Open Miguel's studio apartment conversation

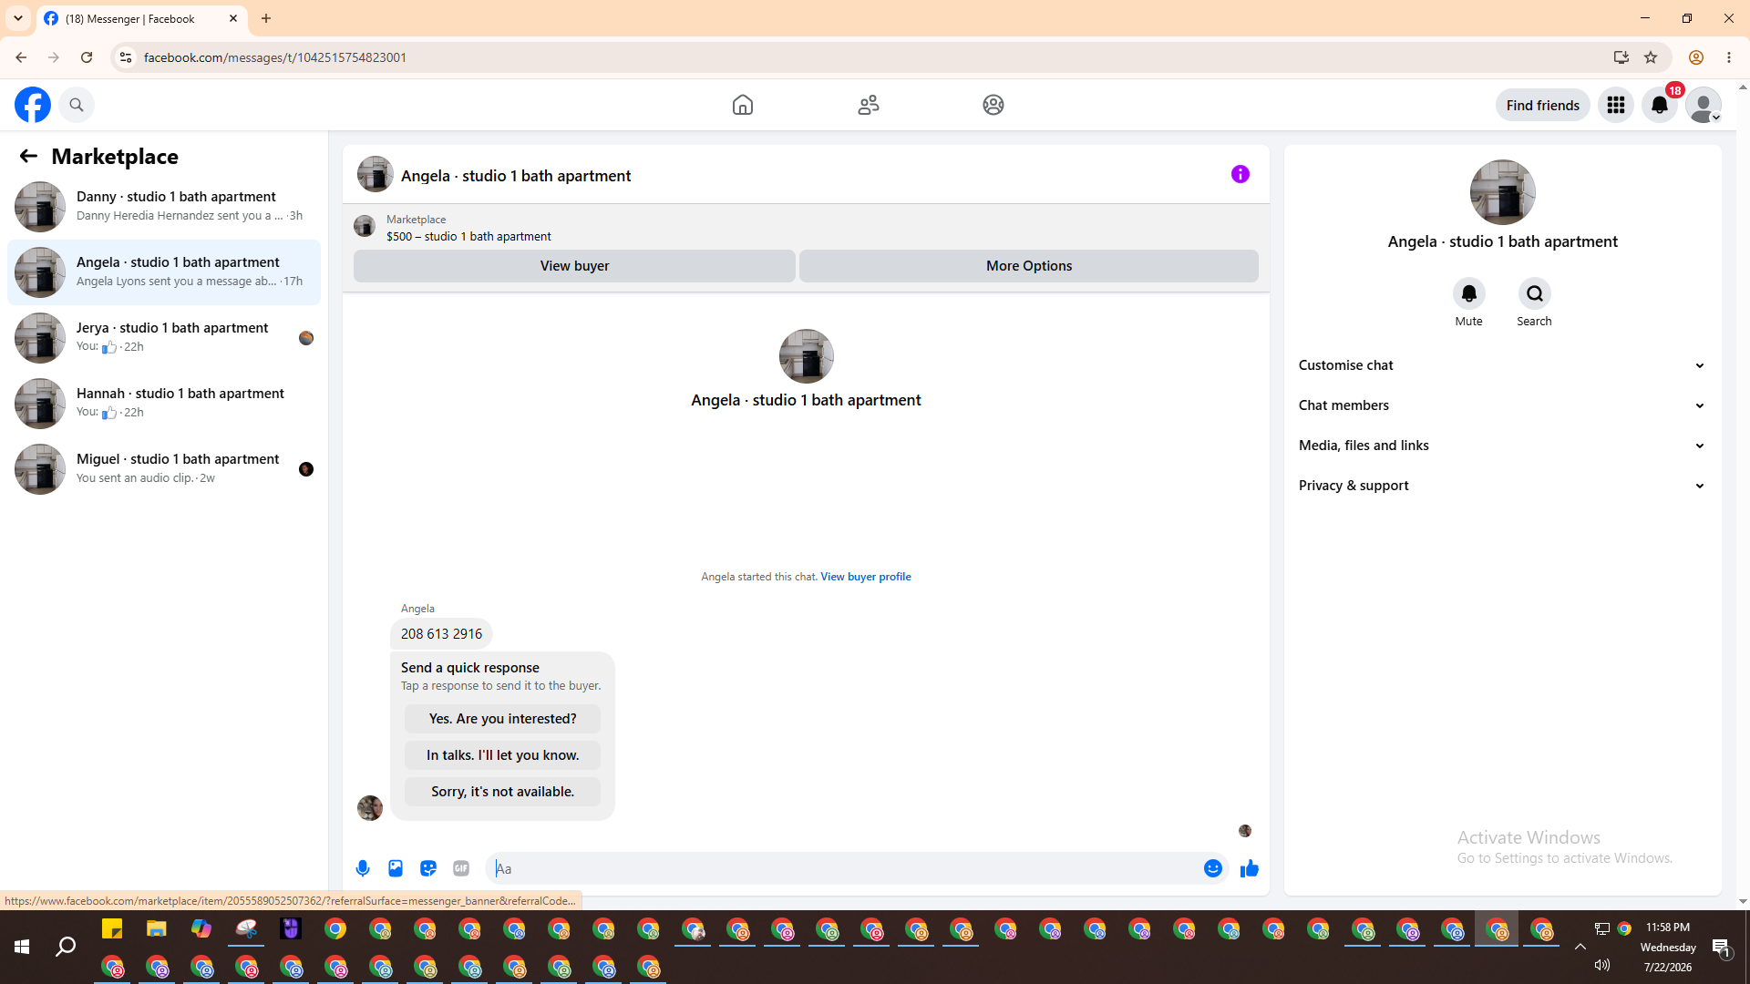click(164, 469)
